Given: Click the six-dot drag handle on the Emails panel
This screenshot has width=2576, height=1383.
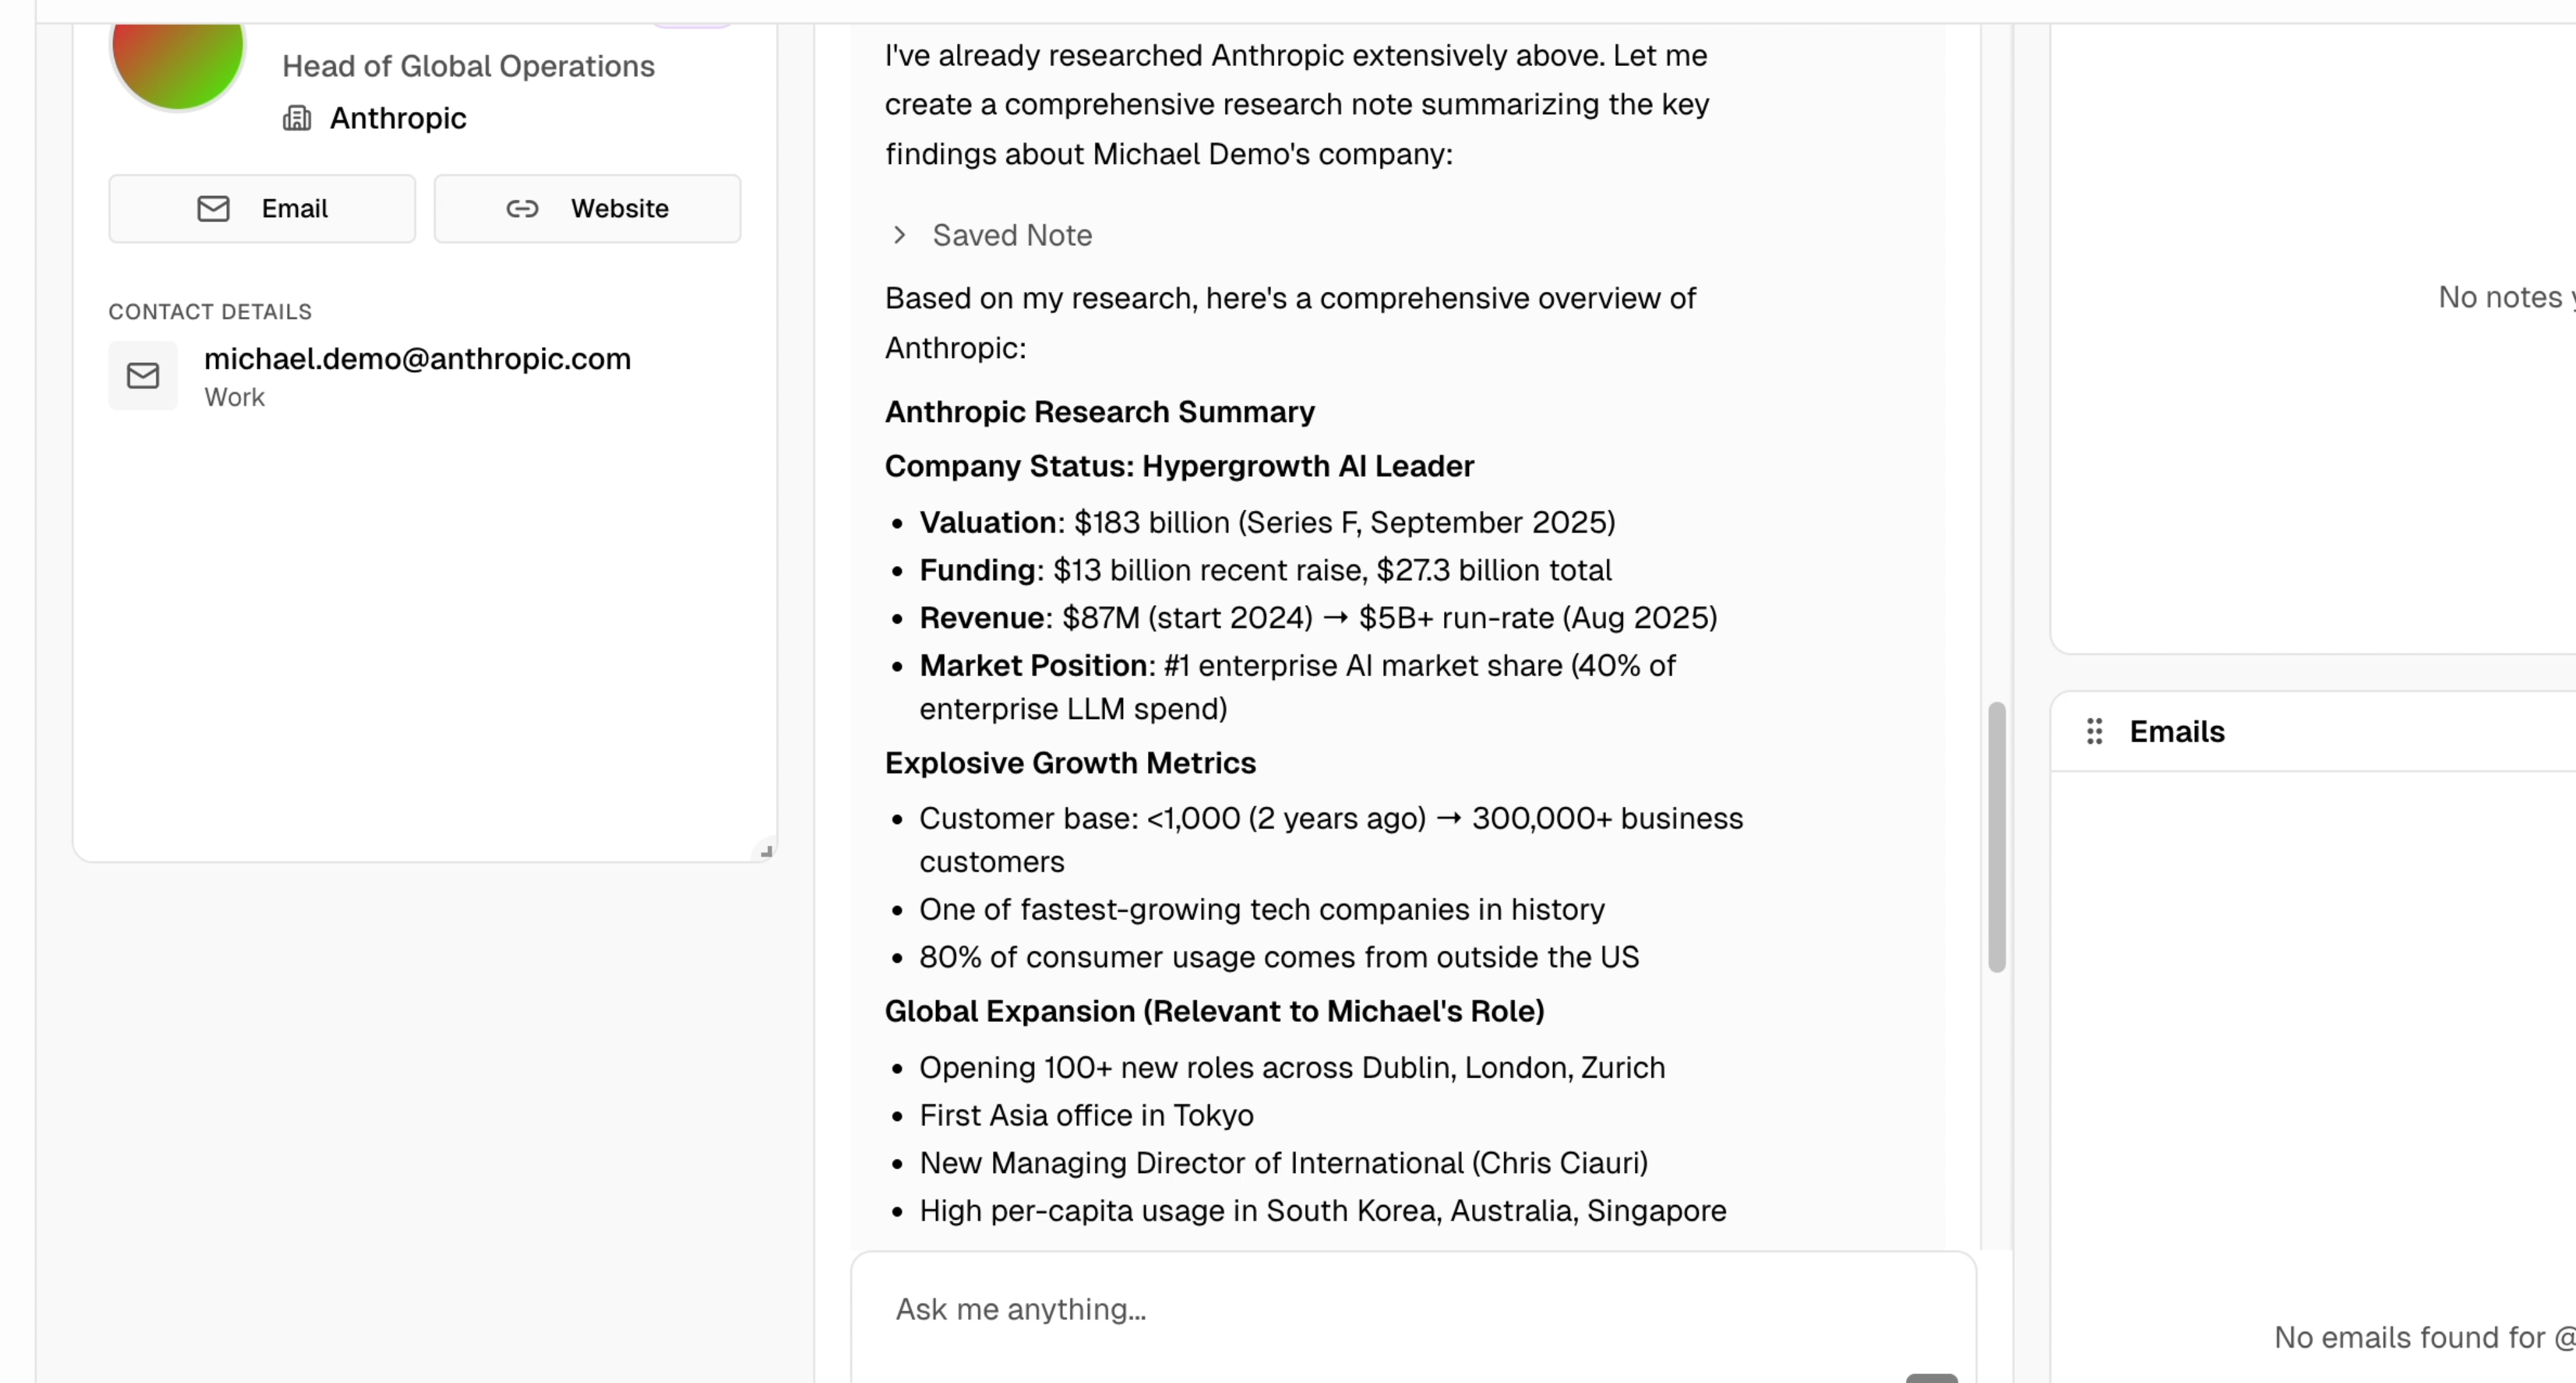Looking at the screenshot, I should tap(2094, 731).
